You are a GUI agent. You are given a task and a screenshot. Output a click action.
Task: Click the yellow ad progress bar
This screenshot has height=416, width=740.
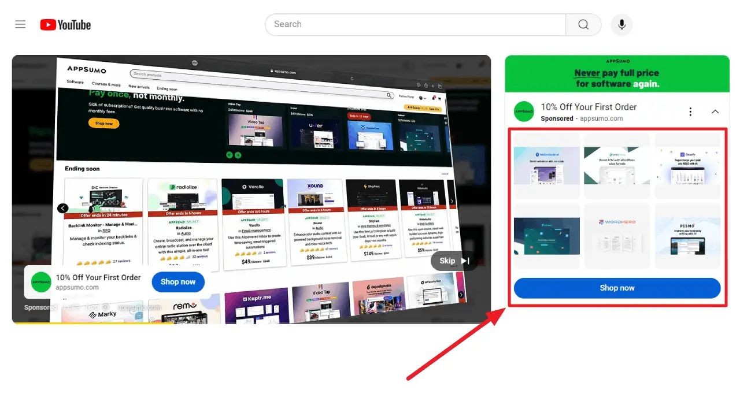coord(92,322)
